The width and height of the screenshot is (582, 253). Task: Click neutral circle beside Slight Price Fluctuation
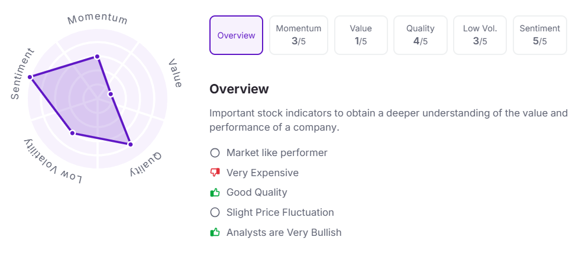coord(215,212)
